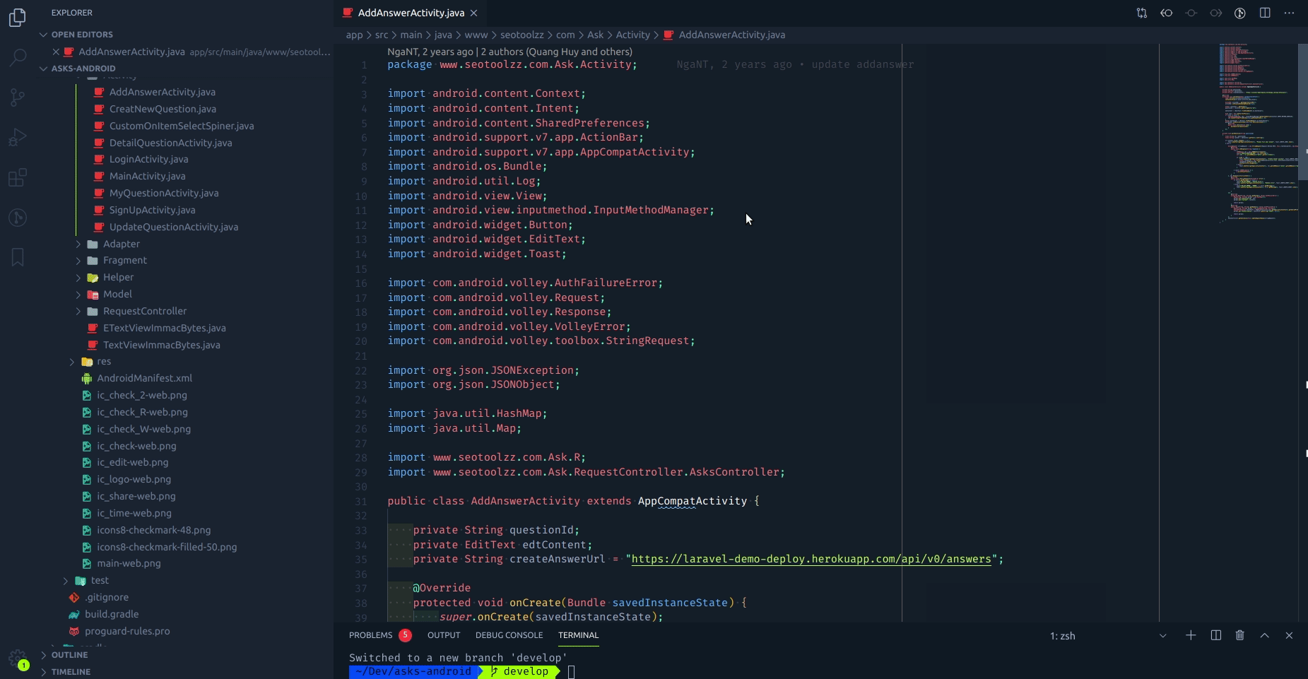Open the Manage gear icon
Image resolution: width=1308 pixels, height=679 pixels.
(x=17, y=659)
